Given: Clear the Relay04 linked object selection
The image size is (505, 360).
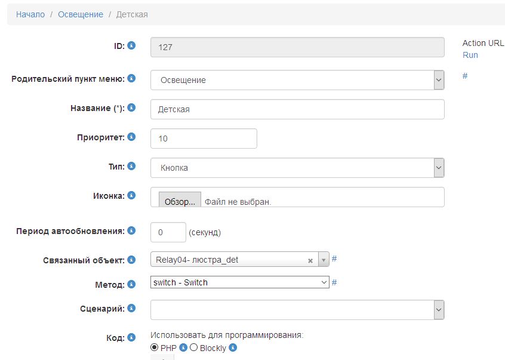Looking at the screenshot, I should 310,260.
